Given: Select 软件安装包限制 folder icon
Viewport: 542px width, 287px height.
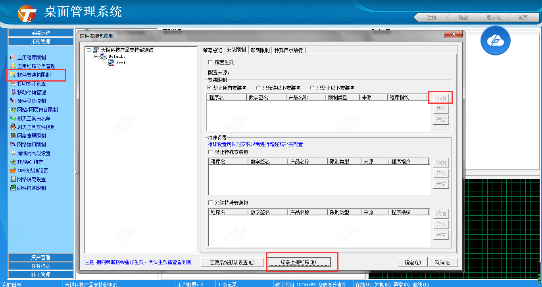Looking at the screenshot, I should point(13,75).
